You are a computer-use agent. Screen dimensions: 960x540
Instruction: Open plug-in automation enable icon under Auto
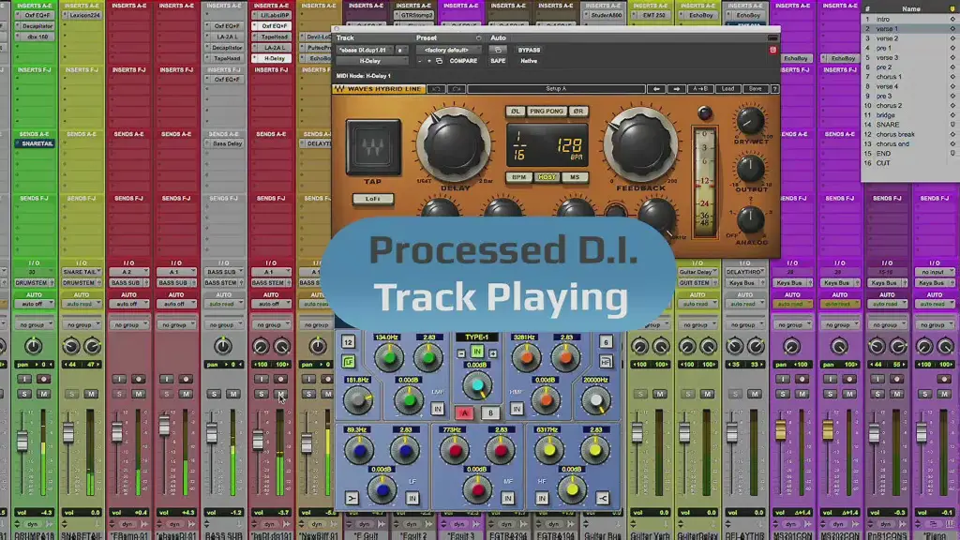click(x=498, y=51)
